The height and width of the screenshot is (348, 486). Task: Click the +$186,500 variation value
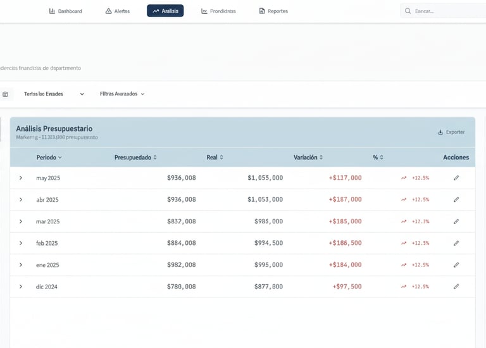pos(346,243)
